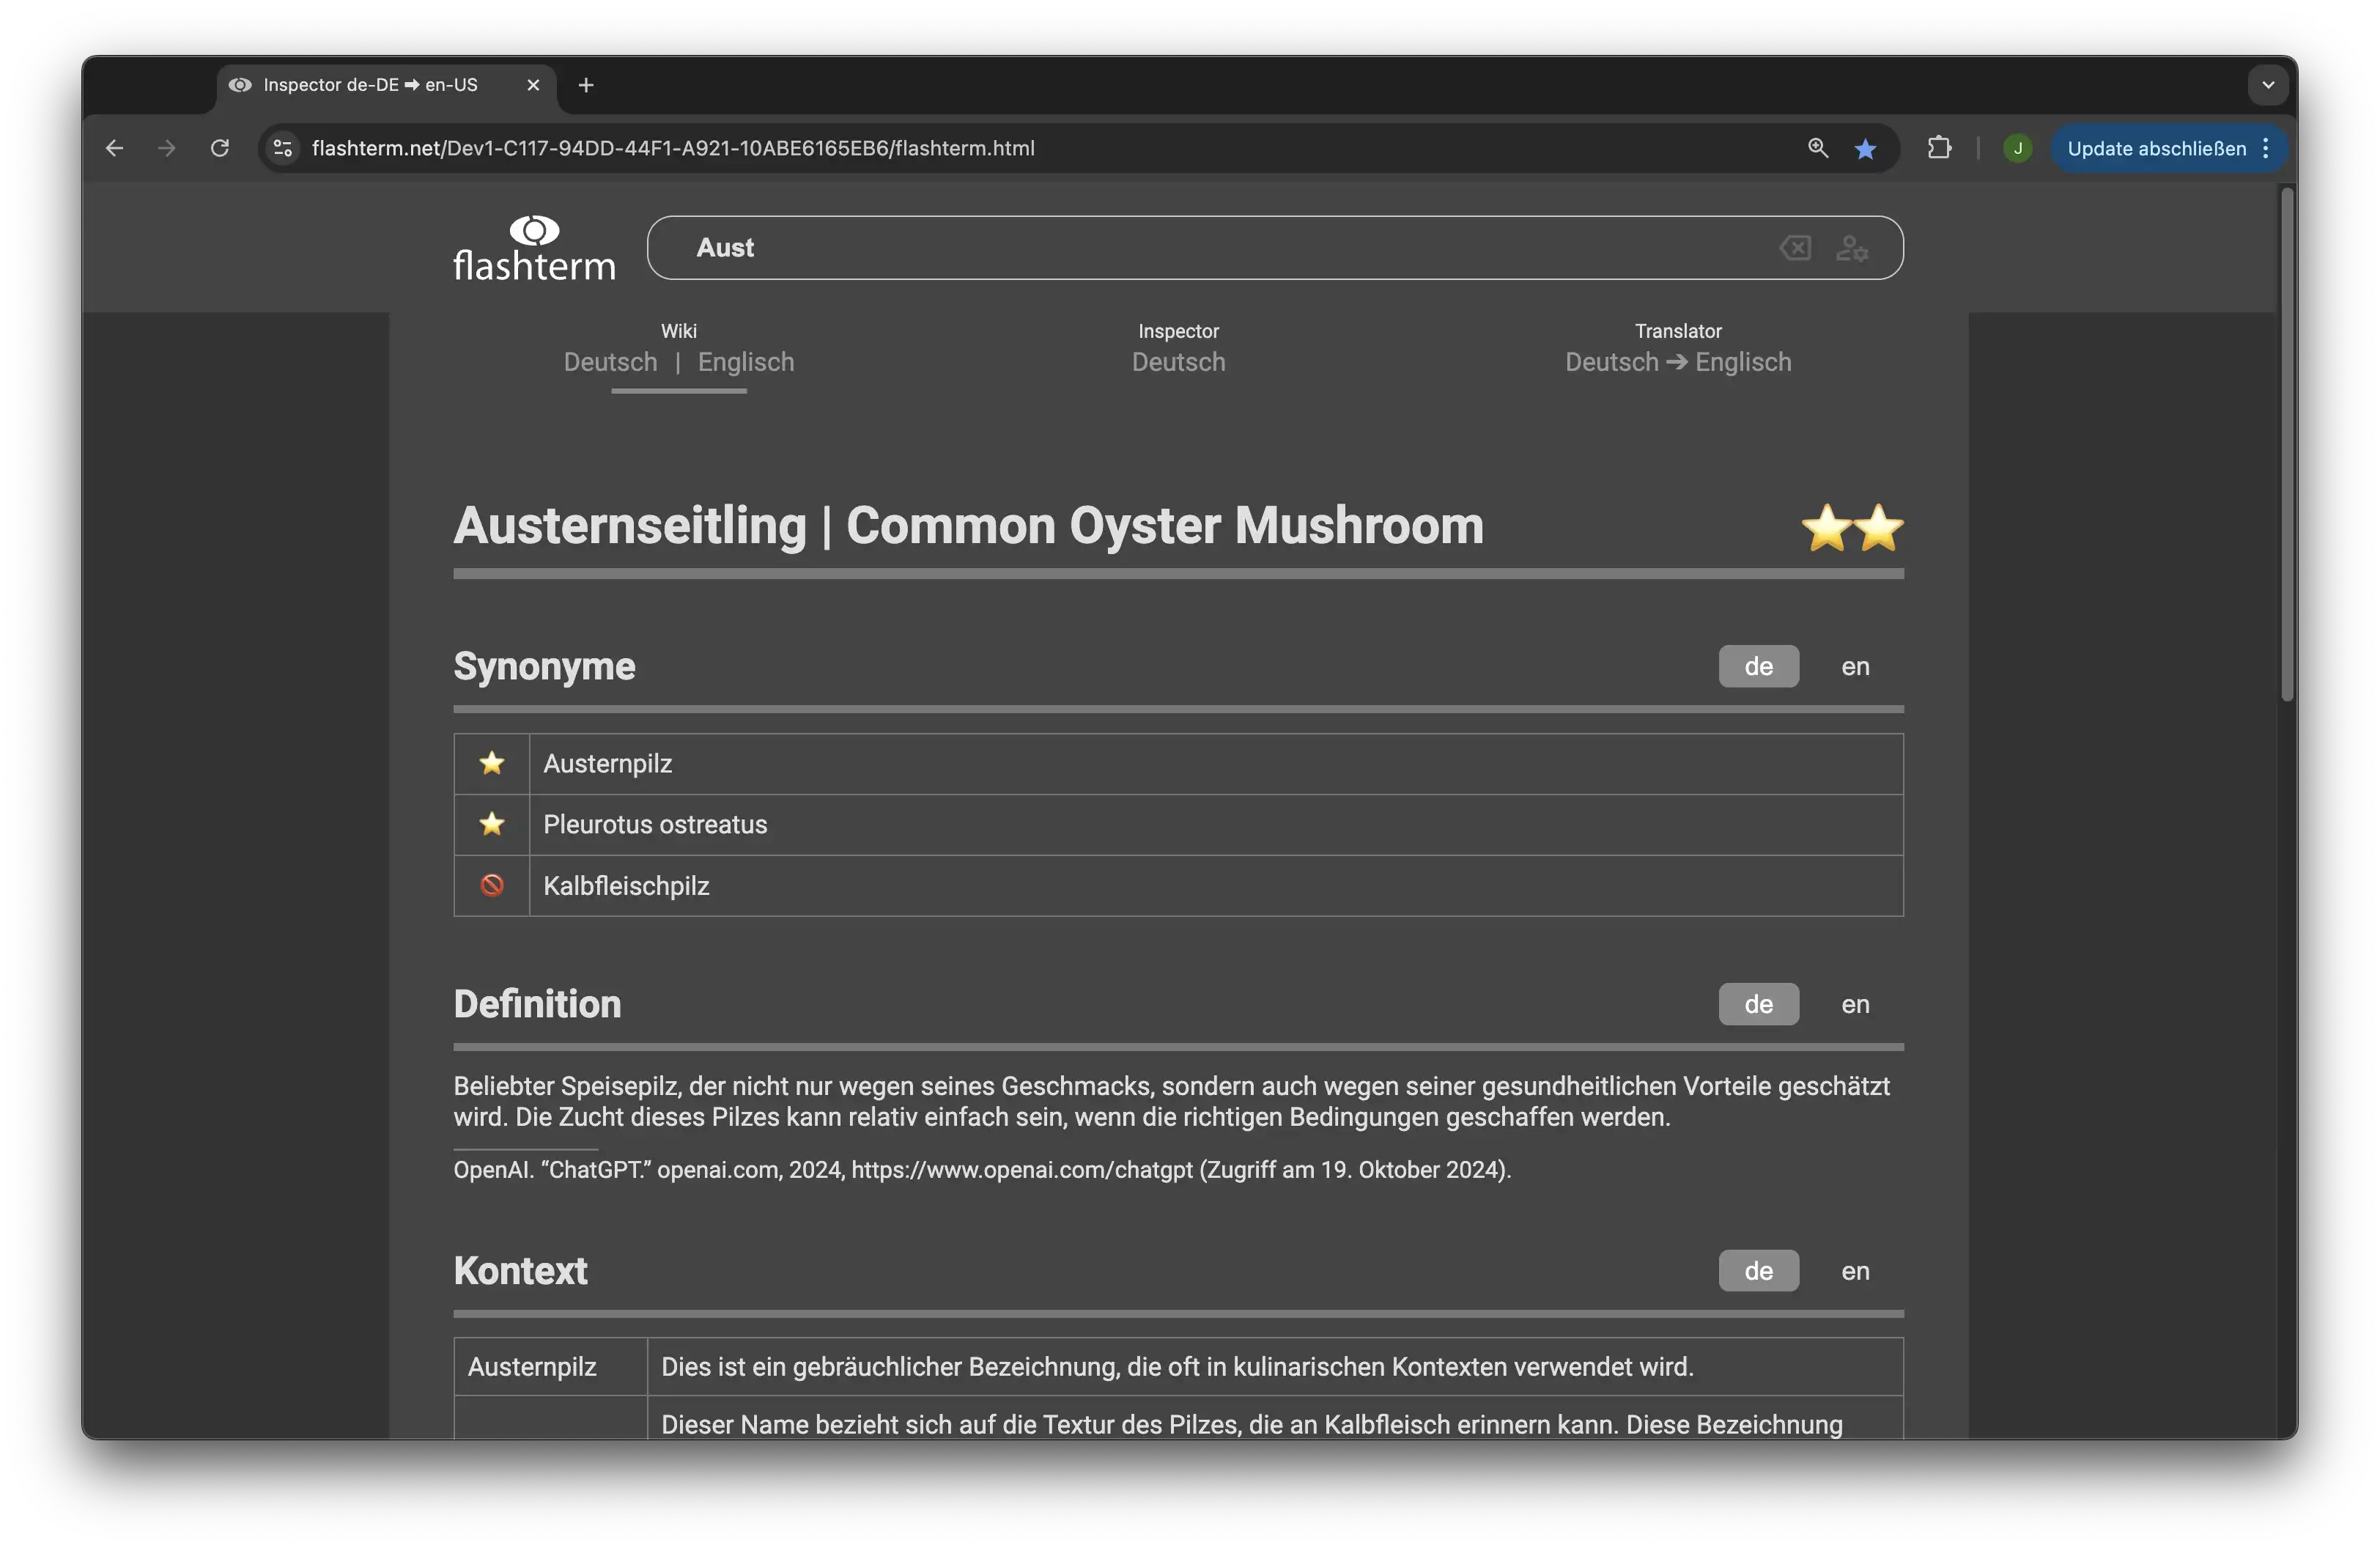Open a new browser tab
The height and width of the screenshot is (1548, 2380).
pyautogui.click(x=586, y=85)
